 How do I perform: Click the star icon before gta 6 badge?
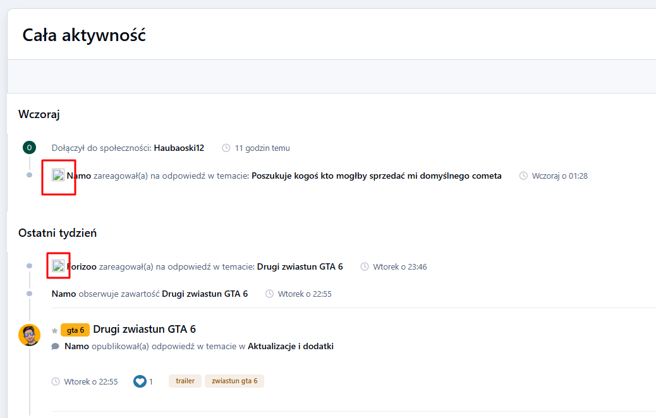click(x=55, y=330)
